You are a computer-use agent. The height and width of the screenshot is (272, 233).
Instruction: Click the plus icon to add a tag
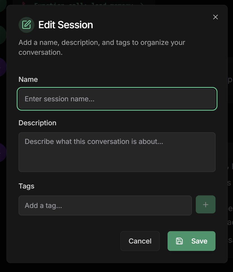coord(205,204)
